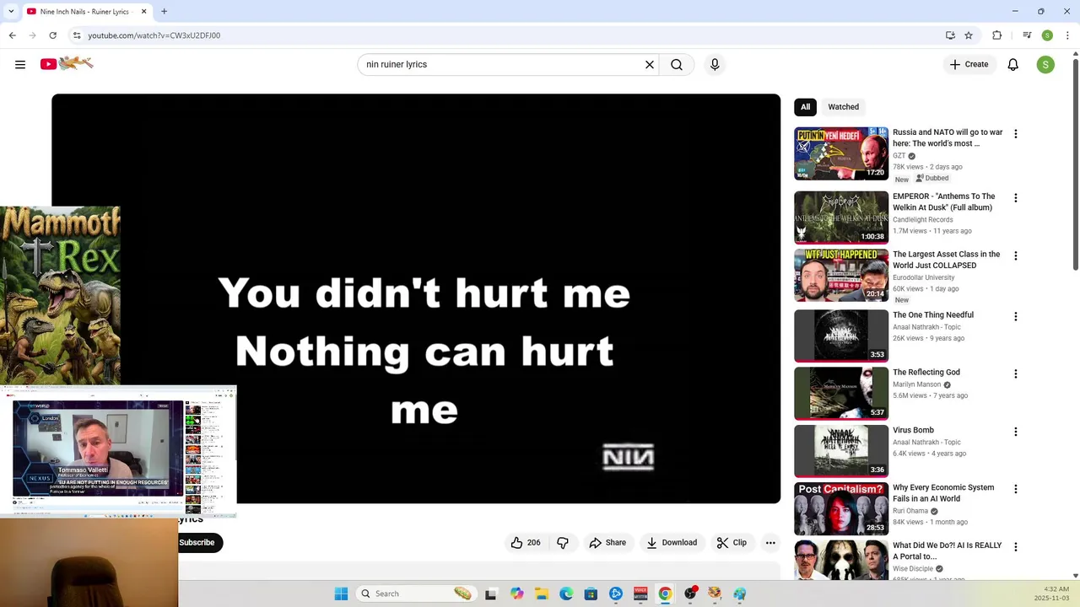Open the Chrome profile avatar in toolbar
The image size is (1080, 607).
1047,35
